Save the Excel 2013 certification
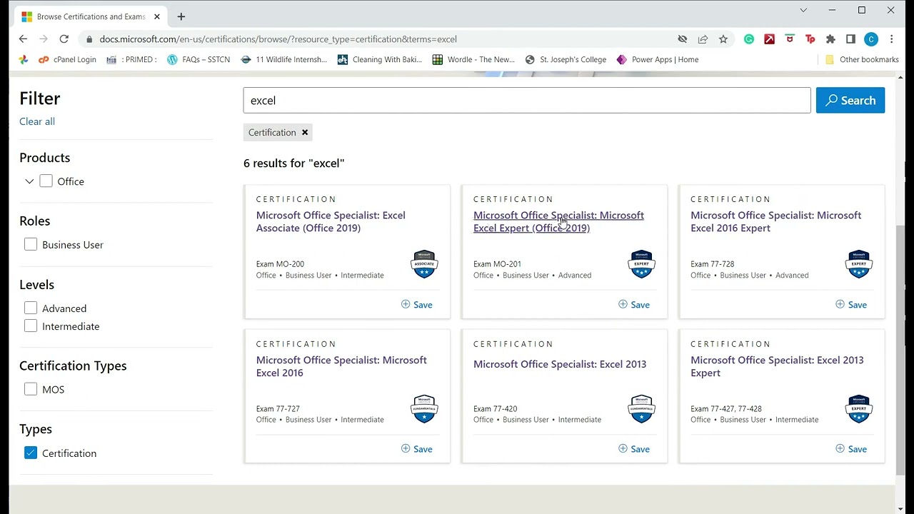This screenshot has height=514, width=914. [634, 449]
